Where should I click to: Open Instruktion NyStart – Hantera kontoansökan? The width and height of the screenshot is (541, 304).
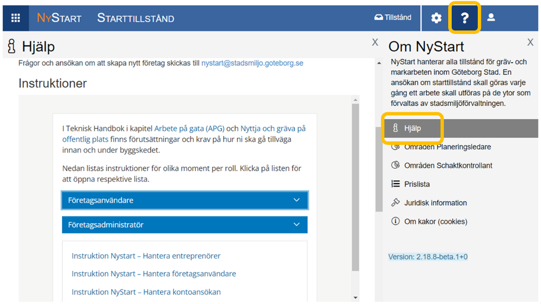(146, 292)
